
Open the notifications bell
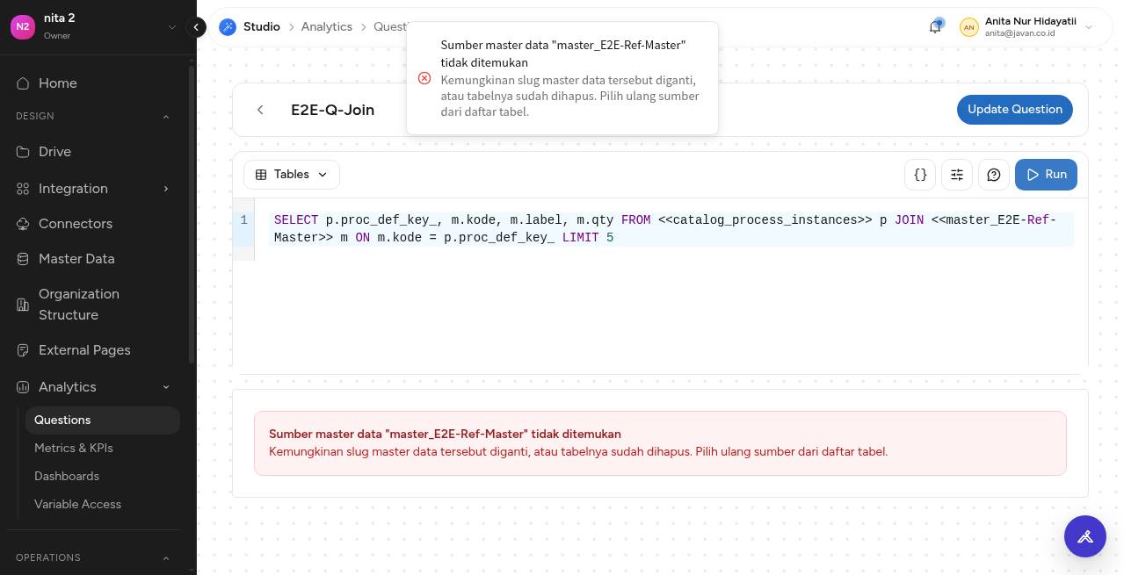pyautogui.click(x=935, y=27)
